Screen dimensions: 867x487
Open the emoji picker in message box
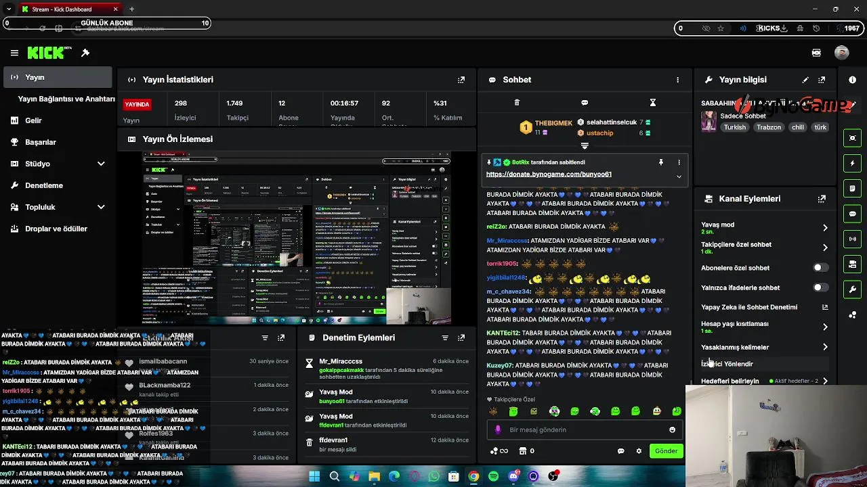click(672, 430)
